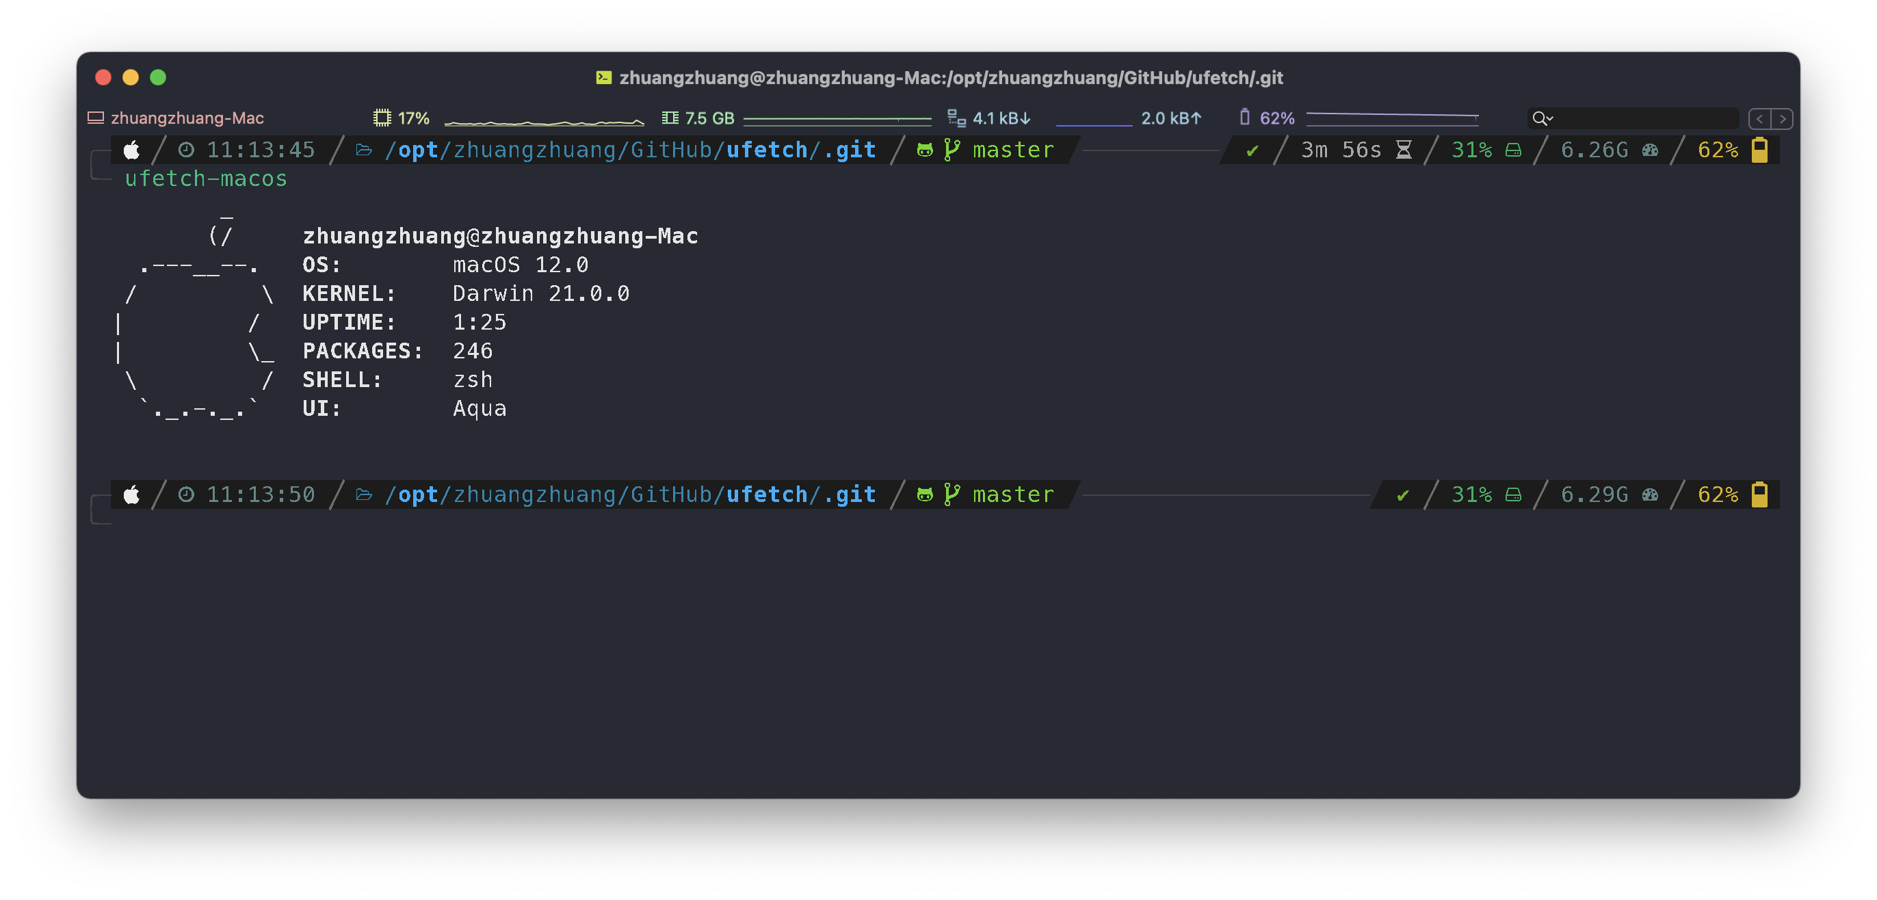Click the laptop icon beside zhuangzhuang-Mac
The height and width of the screenshot is (900, 1877).
96,118
